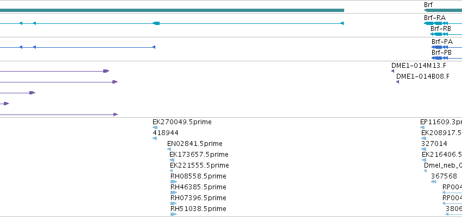Click the arrow glyph under EK216406.5

(424, 160)
